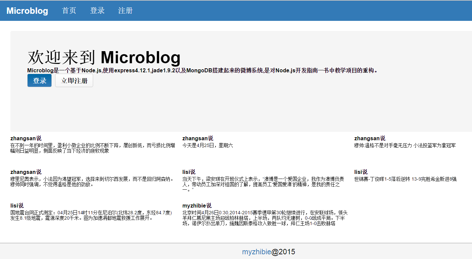
Task: Click "lisi说" above the 梁安琪 post
Action: (x=189, y=172)
